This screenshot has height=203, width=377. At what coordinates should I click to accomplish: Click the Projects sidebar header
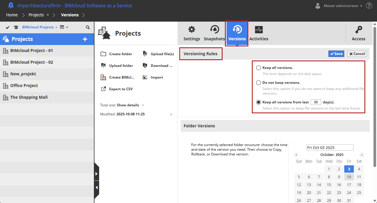click(47, 39)
